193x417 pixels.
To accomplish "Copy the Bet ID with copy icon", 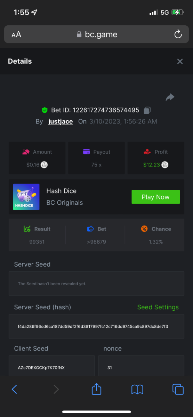I will click(147, 110).
